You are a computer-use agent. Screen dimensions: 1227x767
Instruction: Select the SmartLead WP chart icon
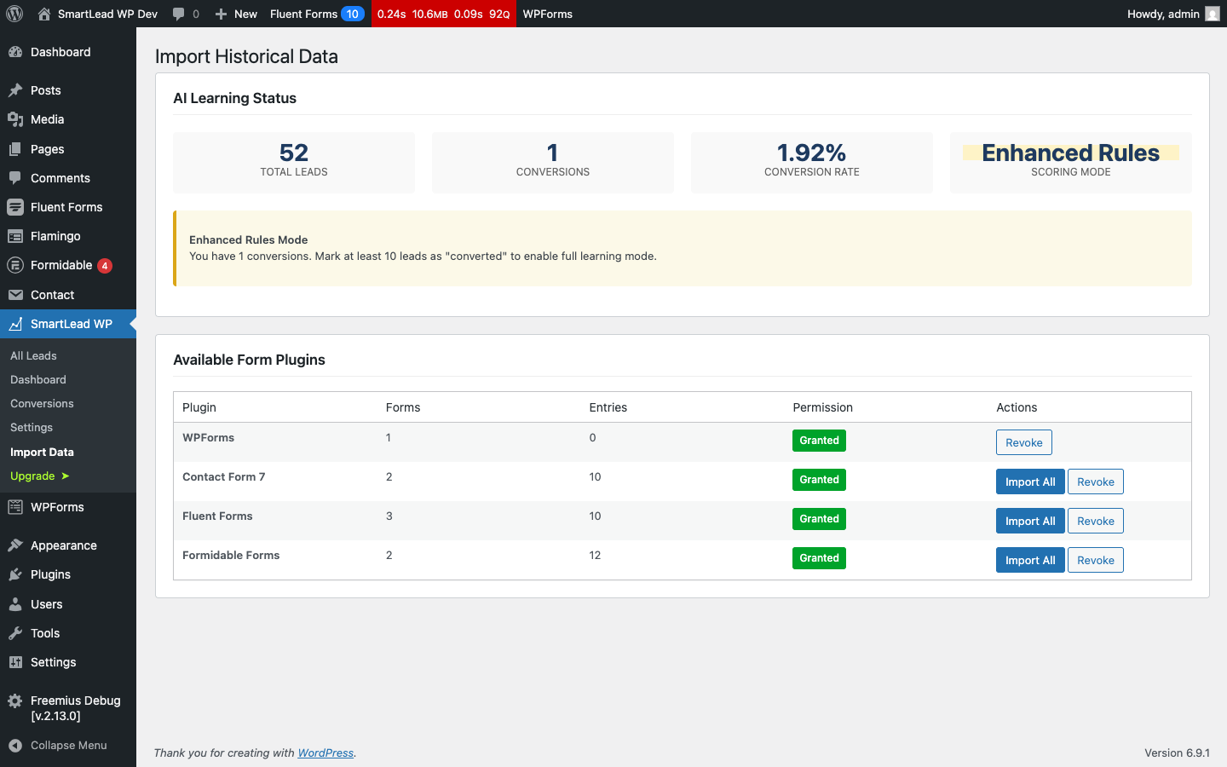pos(17,324)
